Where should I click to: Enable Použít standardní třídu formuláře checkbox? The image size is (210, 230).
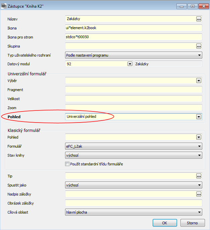tap(67, 164)
